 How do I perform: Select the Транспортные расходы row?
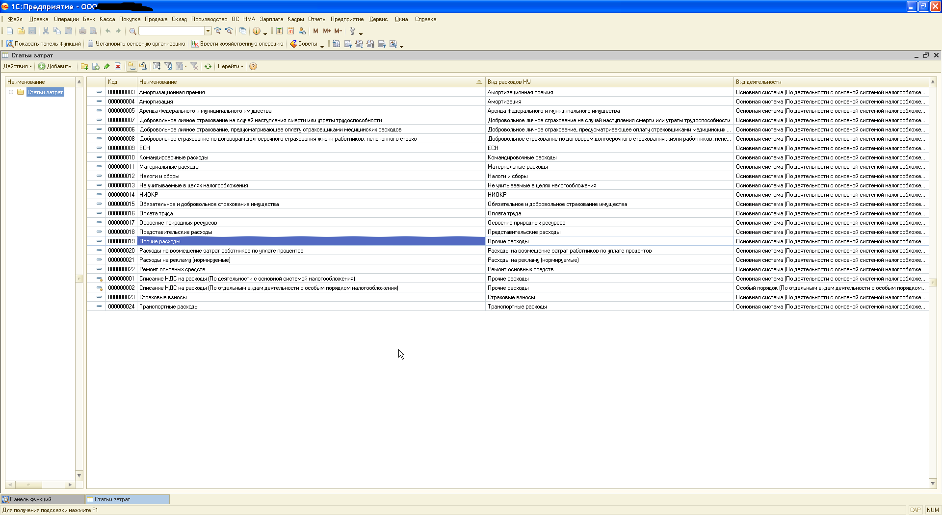click(x=169, y=307)
